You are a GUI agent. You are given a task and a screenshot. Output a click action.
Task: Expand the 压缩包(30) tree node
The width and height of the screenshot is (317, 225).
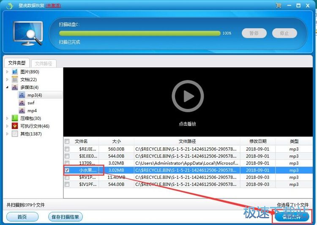tap(7, 118)
